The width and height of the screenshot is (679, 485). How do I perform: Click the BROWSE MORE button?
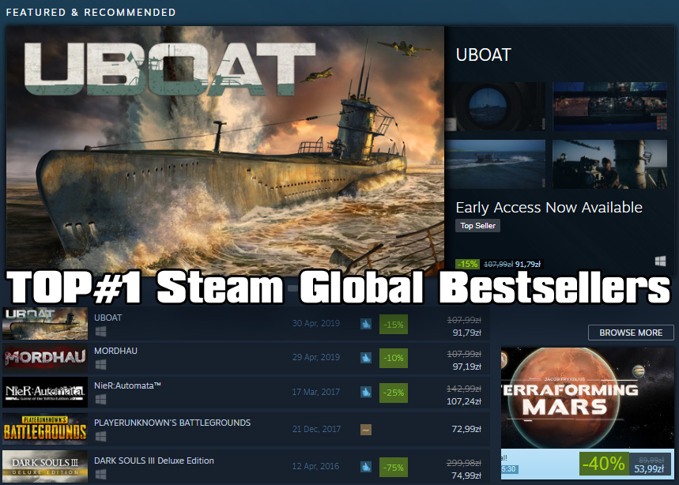pyautogui.click(x=631, y=333)
